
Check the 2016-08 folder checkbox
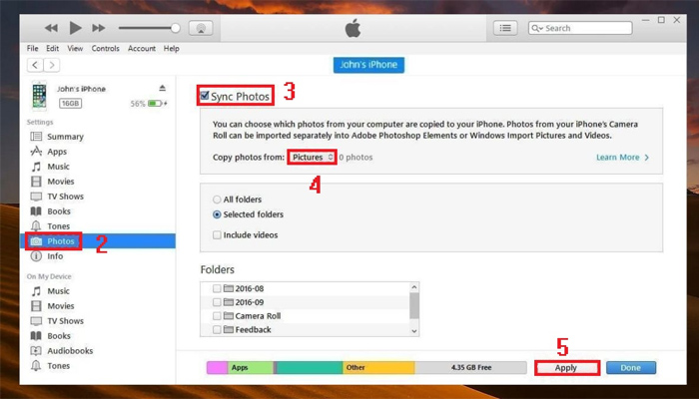[x=217, y=288]
